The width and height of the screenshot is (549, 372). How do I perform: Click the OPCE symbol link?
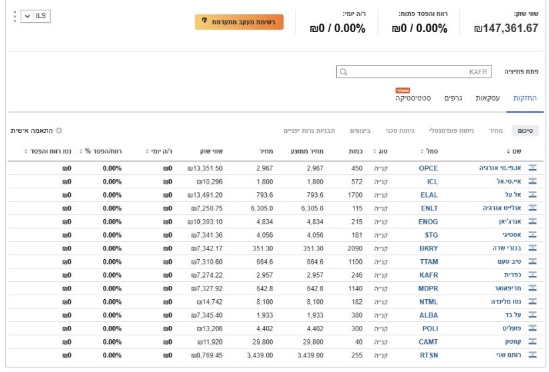pyautogui.click(x=428, y=168)
